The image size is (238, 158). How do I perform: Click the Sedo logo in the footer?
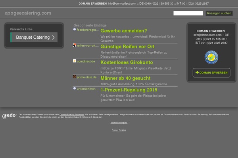(x=9, y=116)
